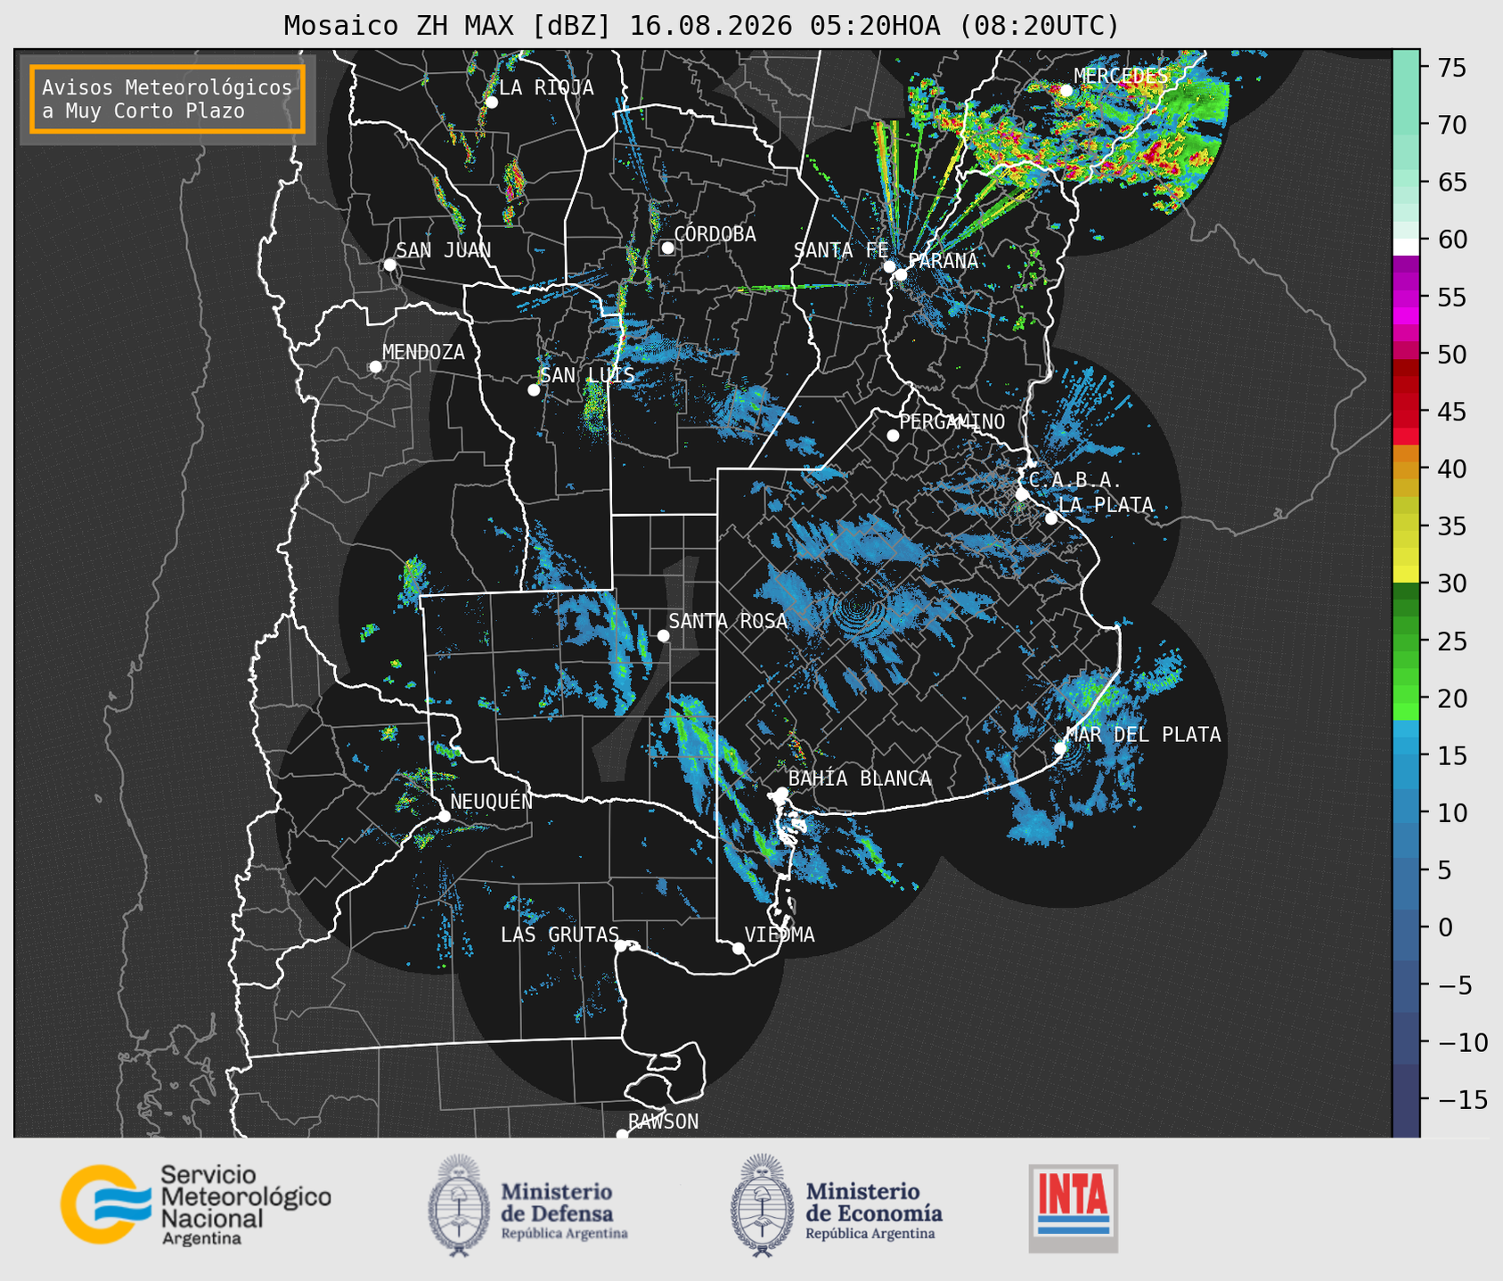Viewport: 1503px width, 1281px height.
Task: Click the MERCEDES radar station marker
Action: point(1066,90)
